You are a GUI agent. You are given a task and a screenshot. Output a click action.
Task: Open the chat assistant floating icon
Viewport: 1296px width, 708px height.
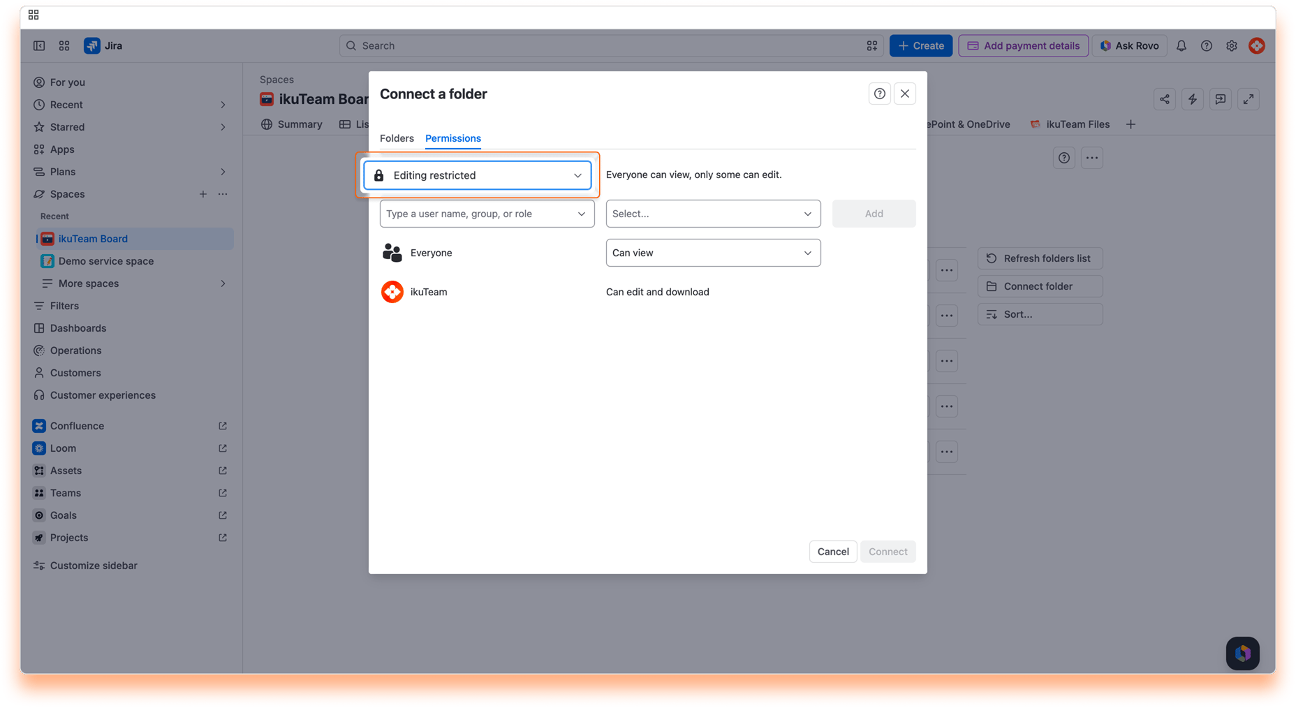pos(1243,654)
